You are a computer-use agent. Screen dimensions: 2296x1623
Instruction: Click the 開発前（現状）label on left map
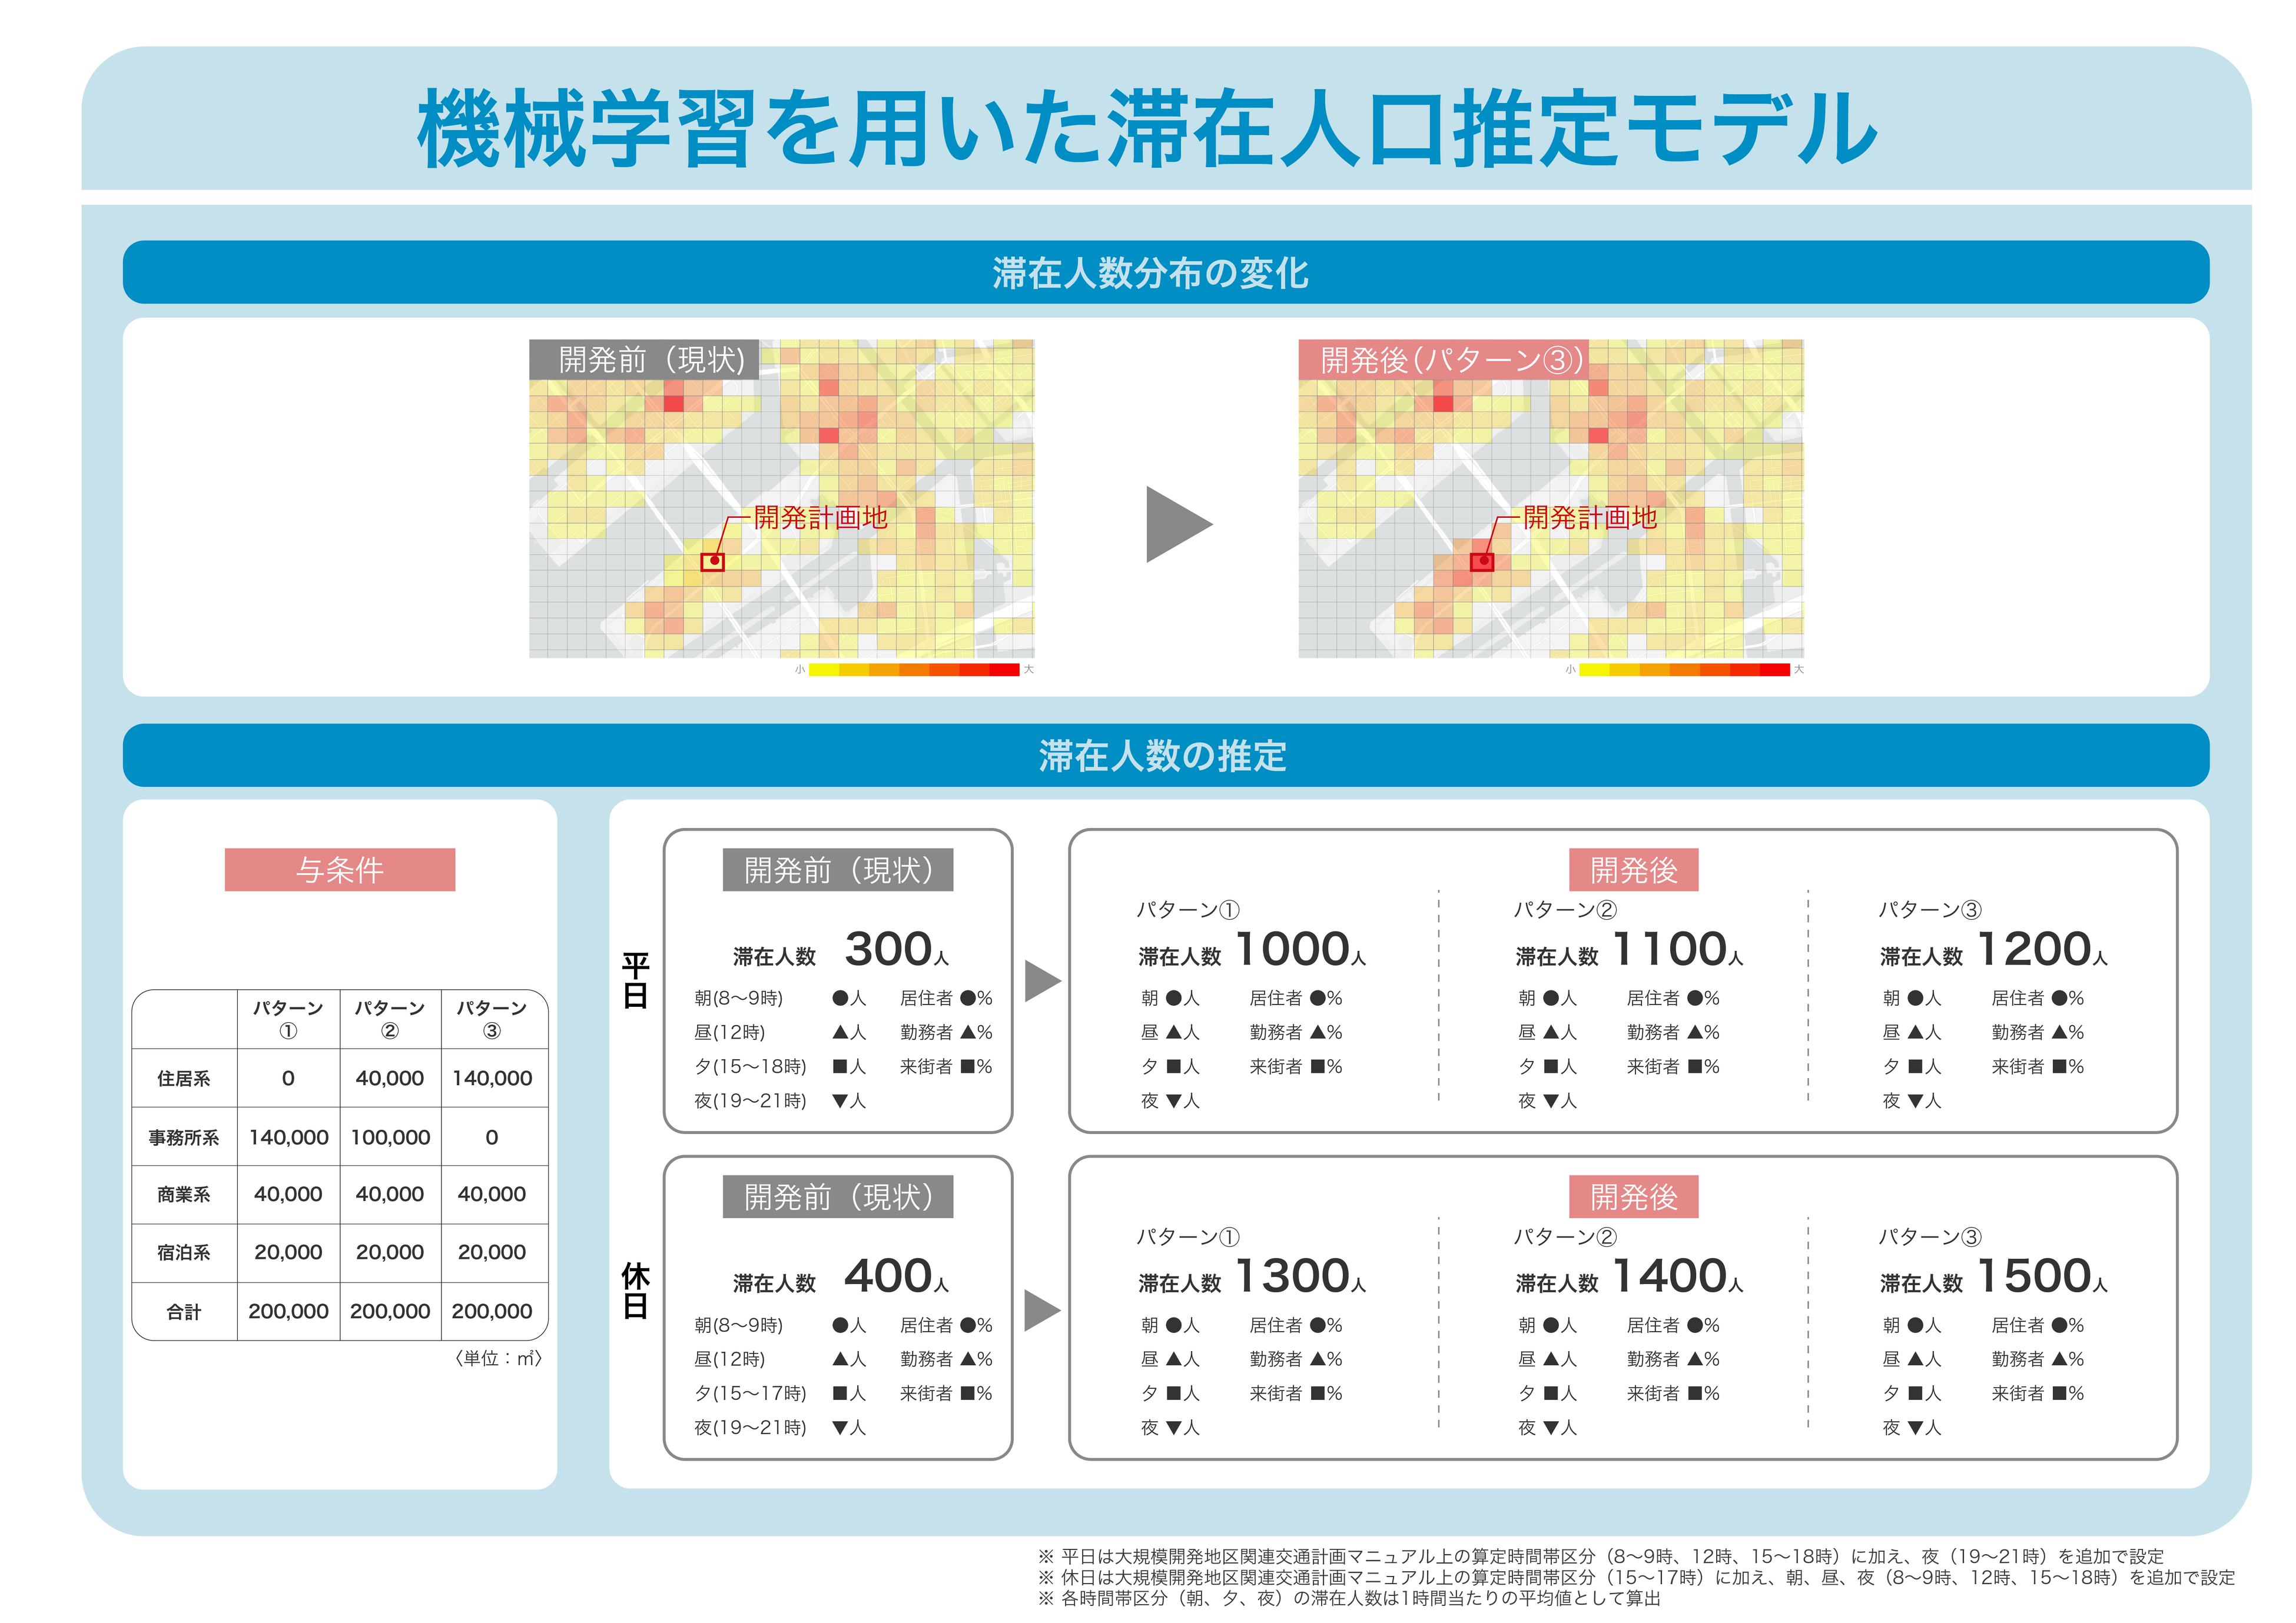point(644,359)
